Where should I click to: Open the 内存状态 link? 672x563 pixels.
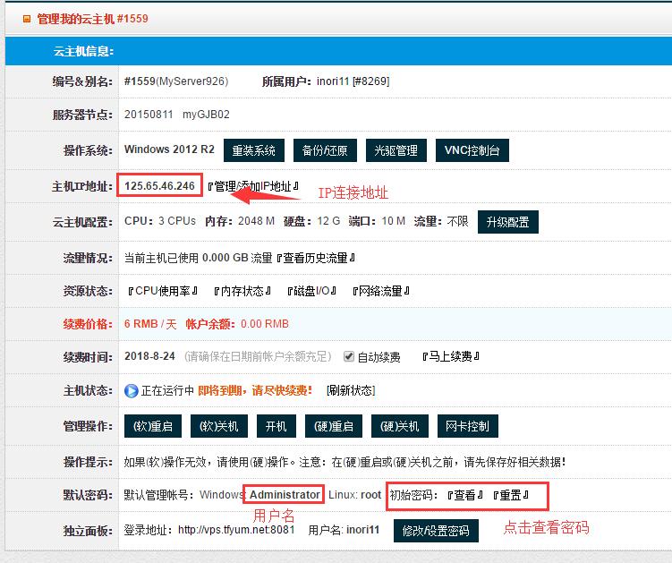pyautogui.click(x=242, y=291)
